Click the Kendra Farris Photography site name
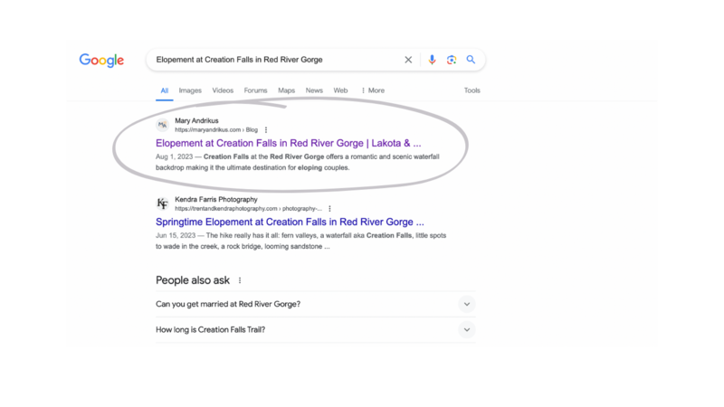Viewport: 724px width, 407px height. (216, 199)
